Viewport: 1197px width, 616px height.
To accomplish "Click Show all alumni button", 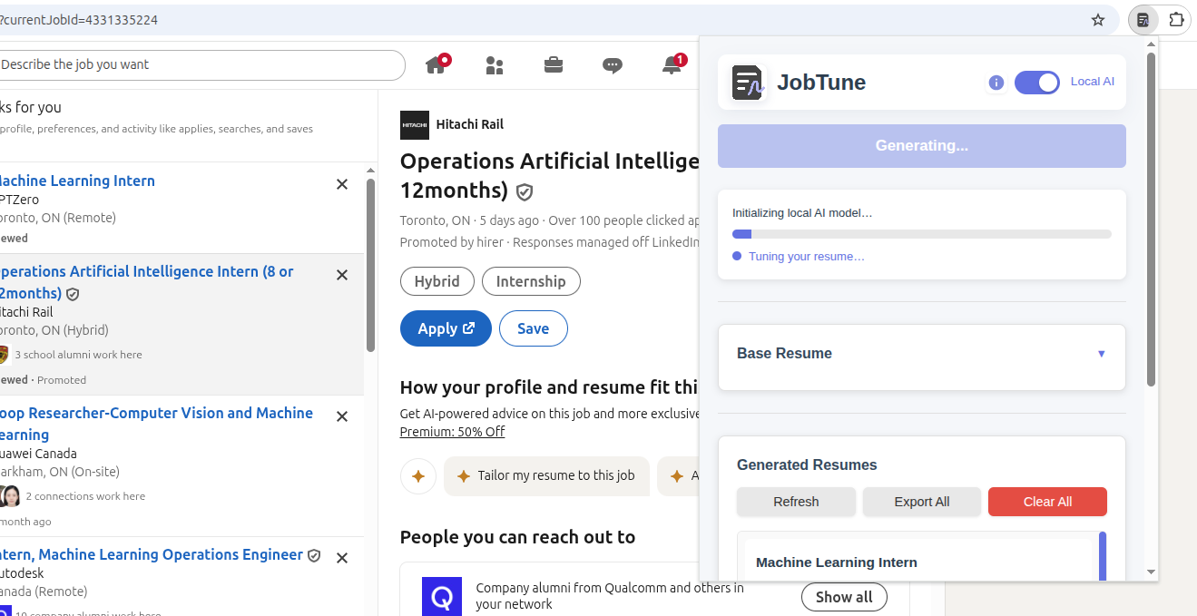I will click(x=844, y=597).
